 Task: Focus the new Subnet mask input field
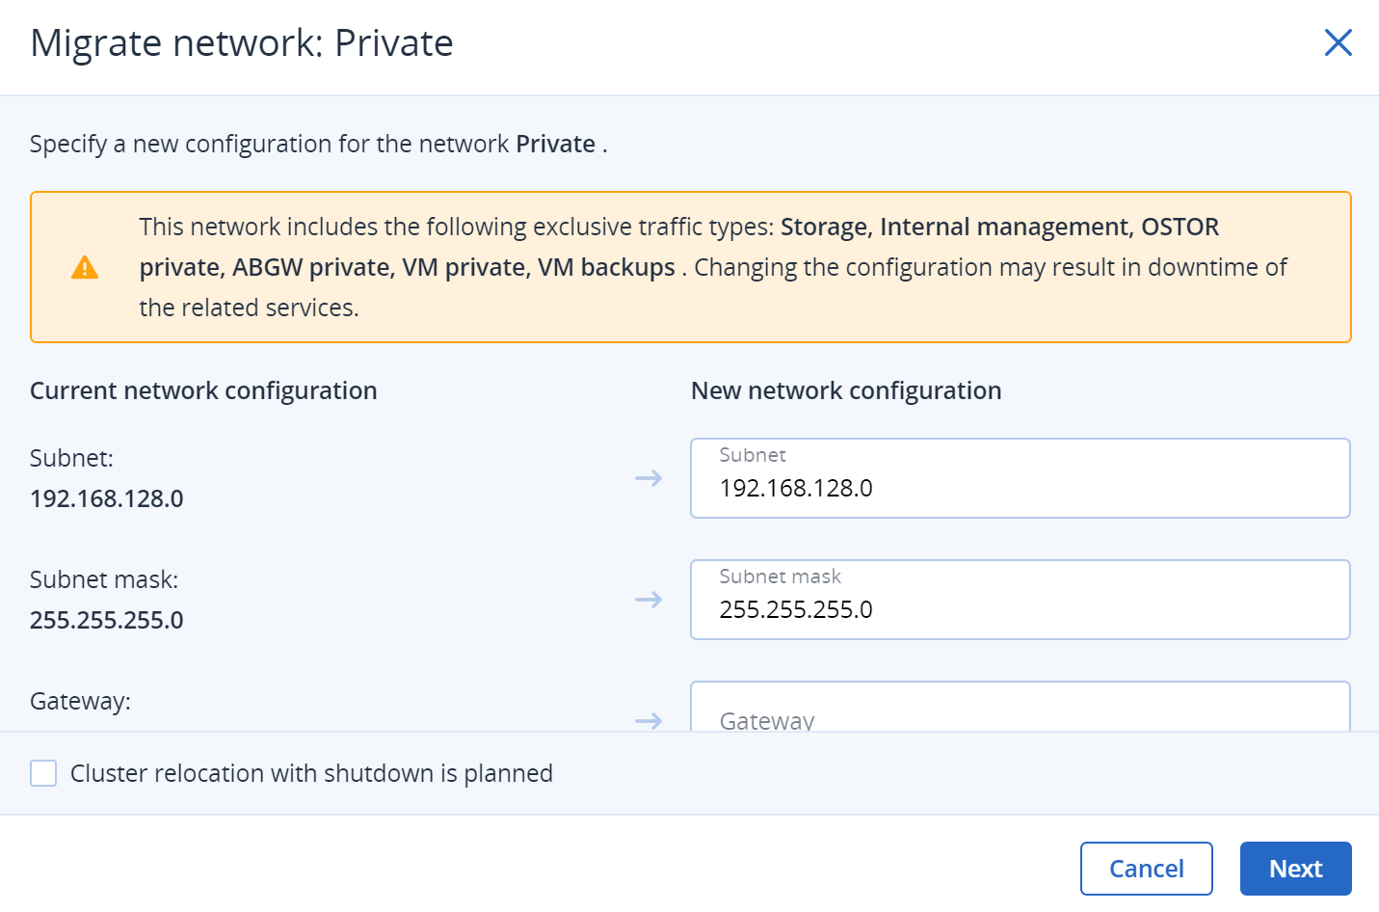[1020, 608]
